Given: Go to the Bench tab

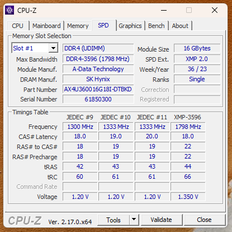Looking at the screenshot, I should [157, 26].
